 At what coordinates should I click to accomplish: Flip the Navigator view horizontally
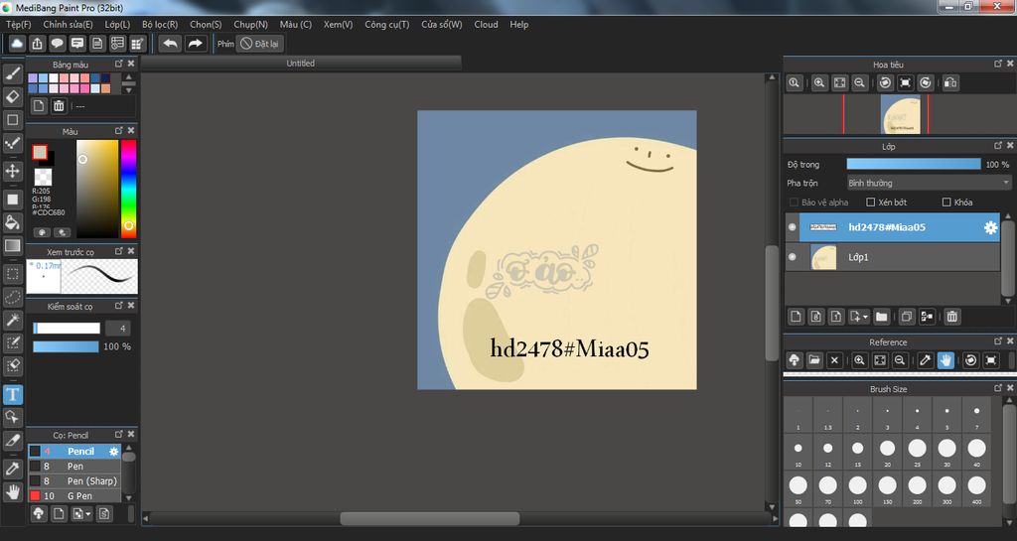(x=950, y=83)
